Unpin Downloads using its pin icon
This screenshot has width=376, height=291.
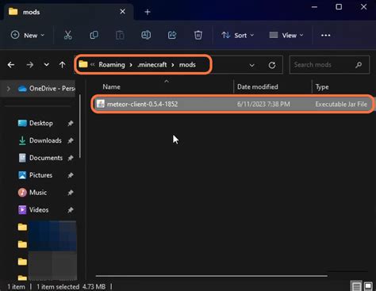(x=71, y=140)
